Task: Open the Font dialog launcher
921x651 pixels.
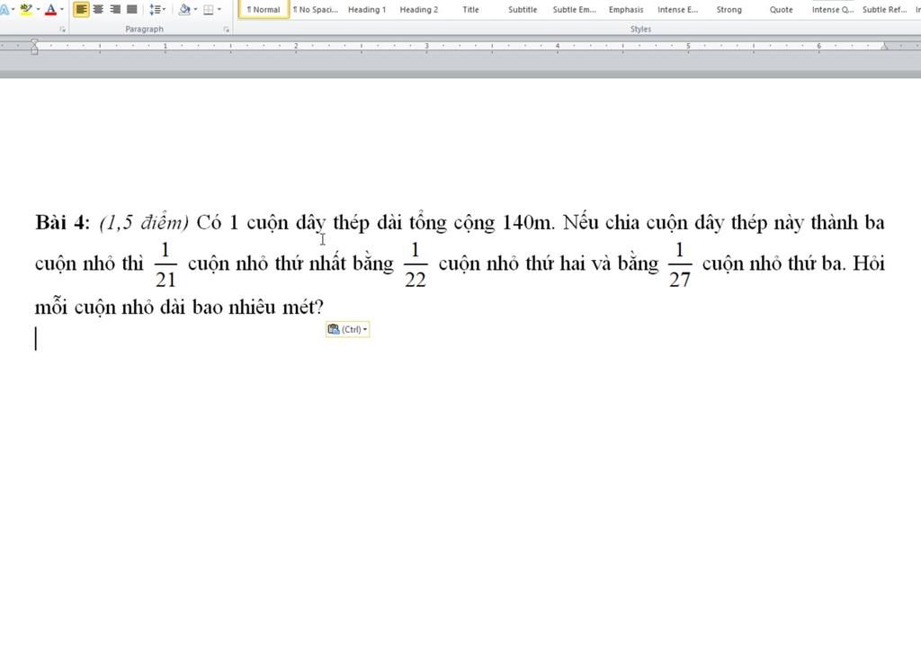Action: tap(62, 29)
